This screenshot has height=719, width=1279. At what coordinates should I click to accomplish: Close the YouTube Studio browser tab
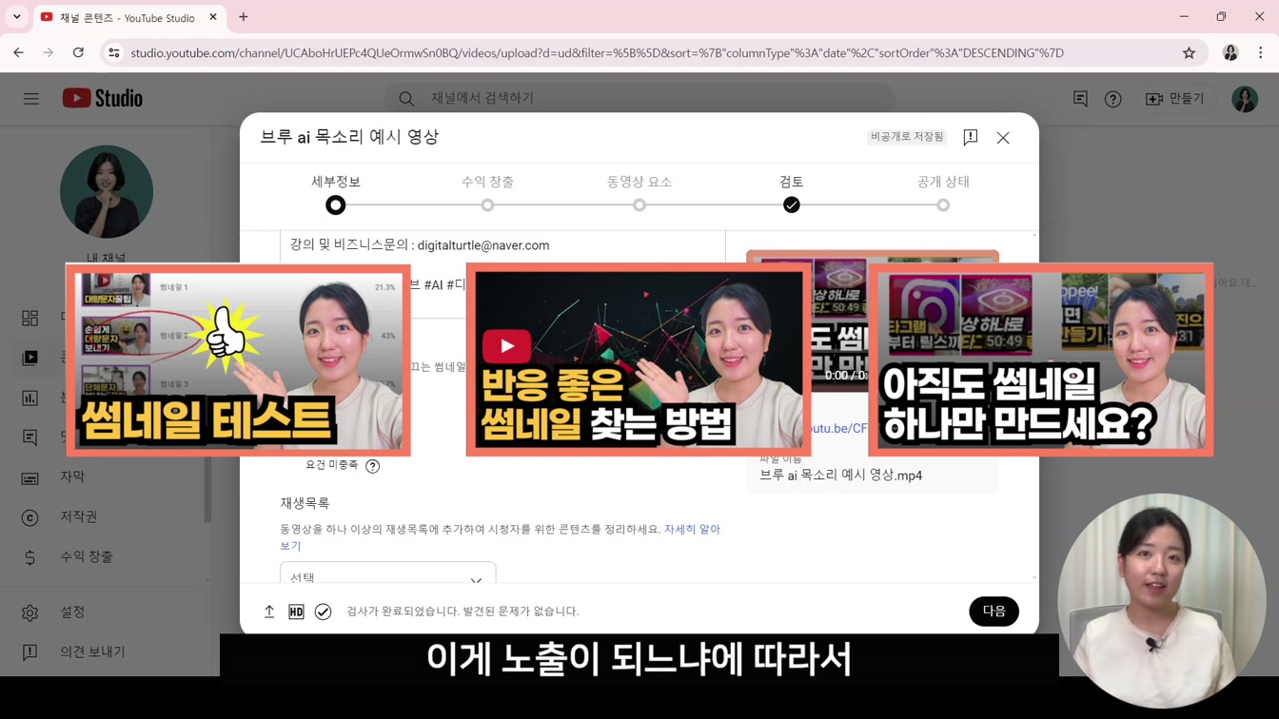[213, 17]
